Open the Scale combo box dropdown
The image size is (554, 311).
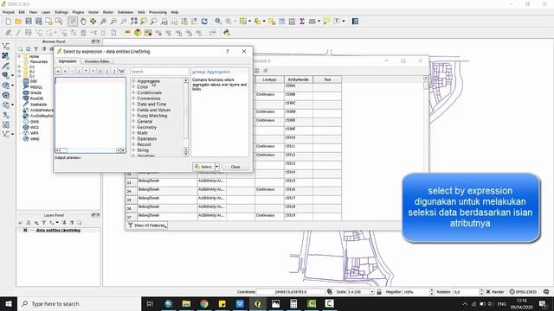point(371,292)
